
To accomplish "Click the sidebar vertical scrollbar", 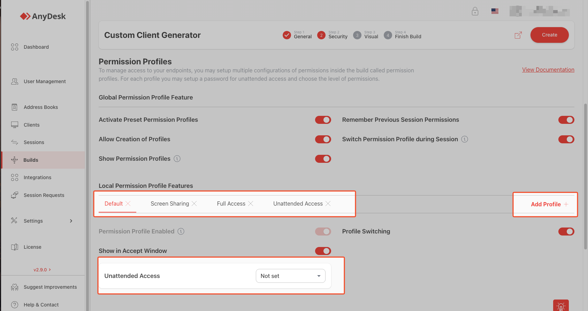I will 87,155.
